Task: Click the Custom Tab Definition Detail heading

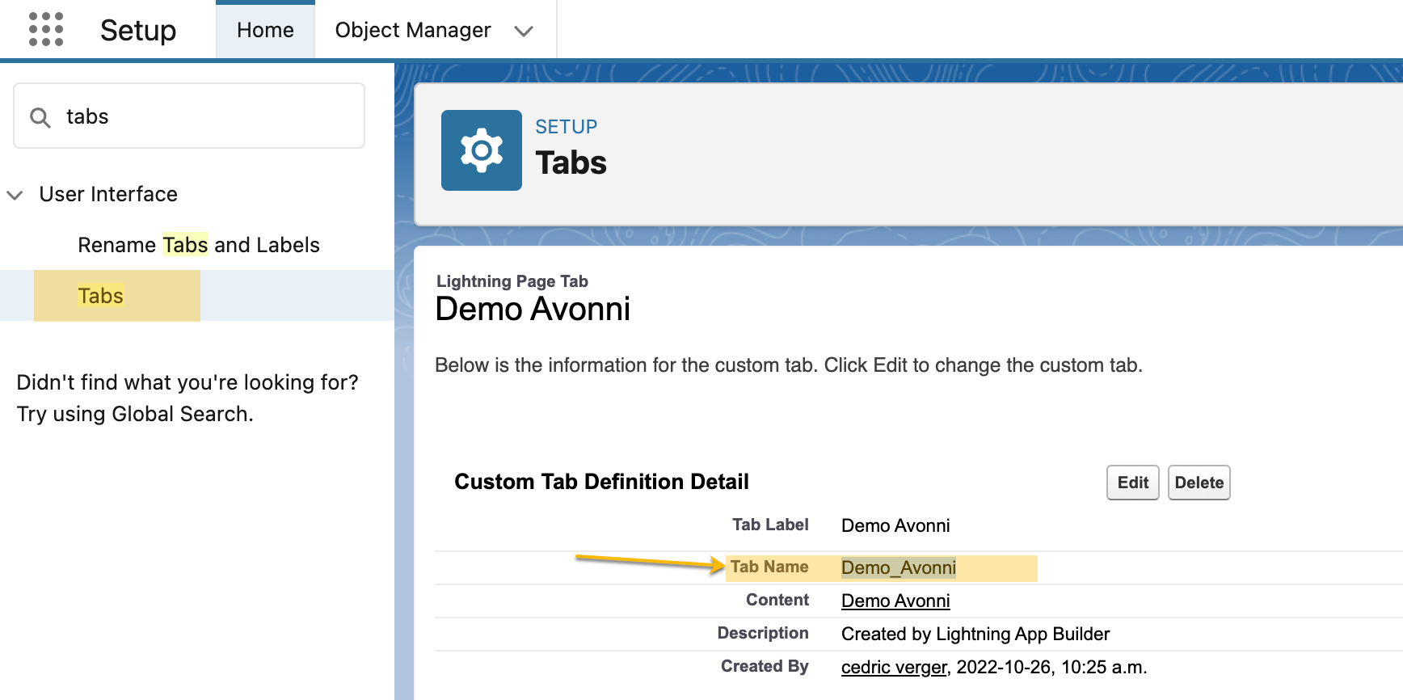Action: pos(601,482)
